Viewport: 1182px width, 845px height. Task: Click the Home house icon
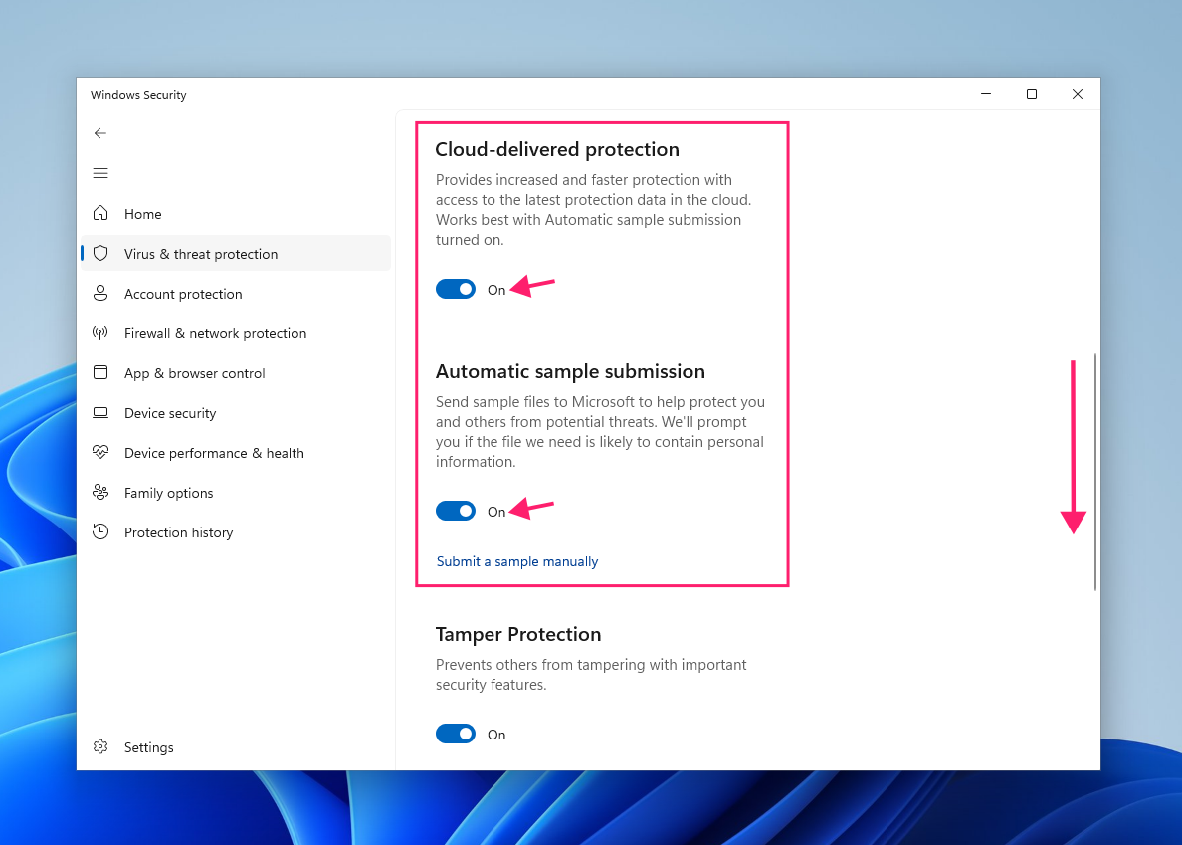pyautogui.click(x=100, y=213)
